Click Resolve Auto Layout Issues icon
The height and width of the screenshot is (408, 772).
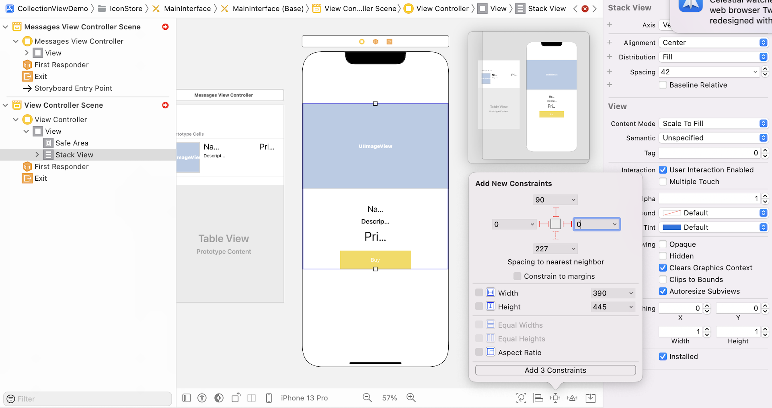[x=572, y=398]
